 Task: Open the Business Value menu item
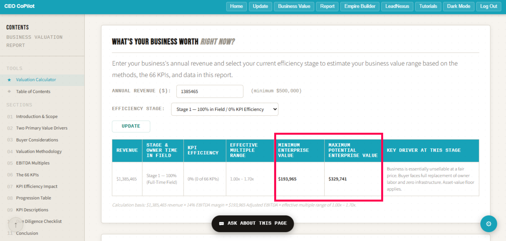[294, 6]
